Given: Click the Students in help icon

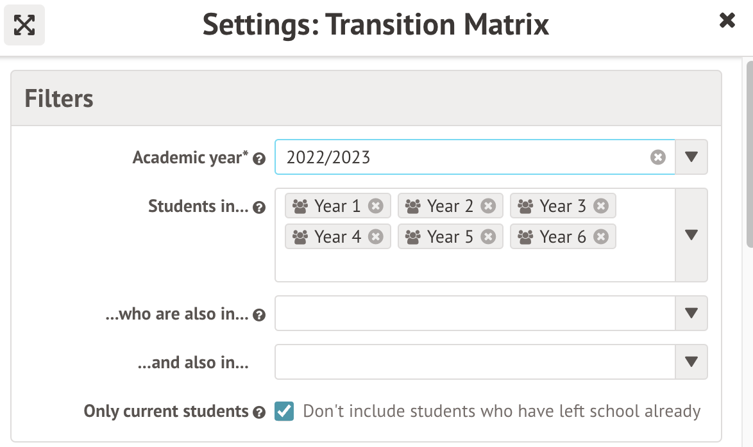Looking at the screenshot, I should [x=259, y=207].
